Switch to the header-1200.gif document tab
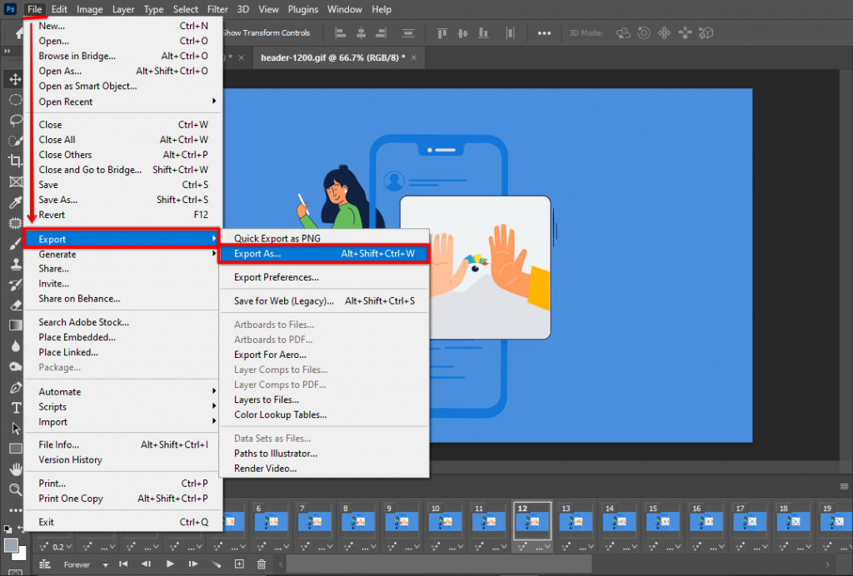The height and width of the screenshot is (576, 853). (332, 57)
